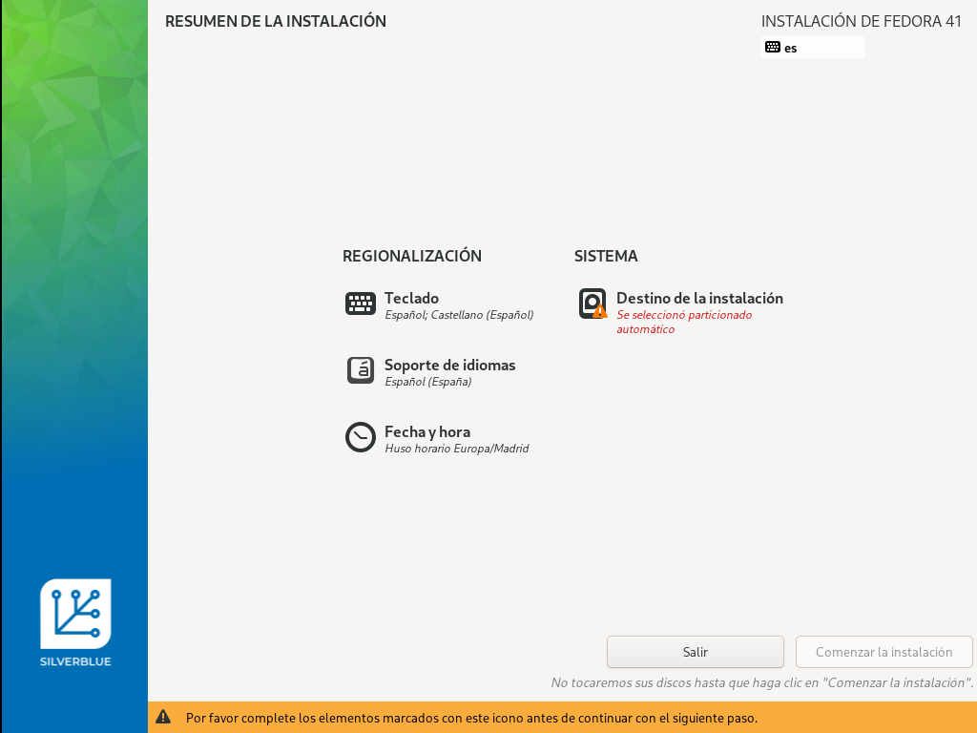Select the installation destination disk icon
Screen dimensions: 977x733
pos(592,304)
